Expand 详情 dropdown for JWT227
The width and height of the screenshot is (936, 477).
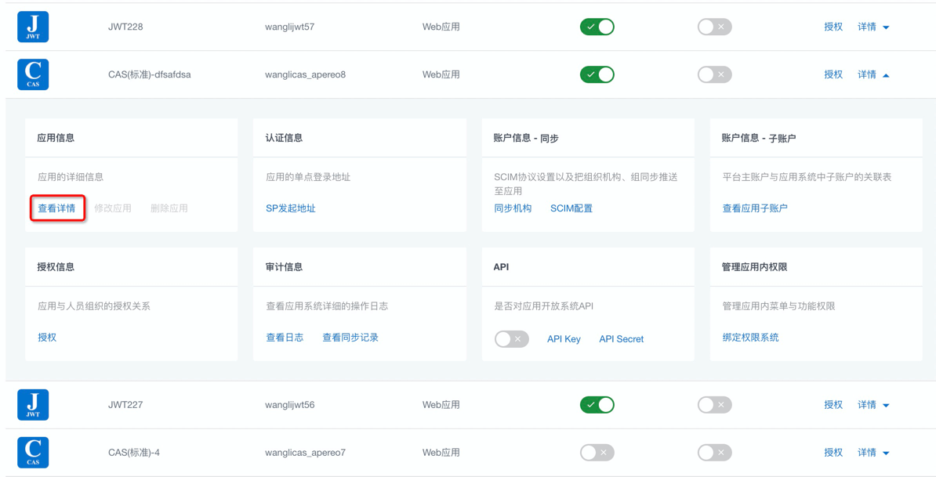[873, 405]
